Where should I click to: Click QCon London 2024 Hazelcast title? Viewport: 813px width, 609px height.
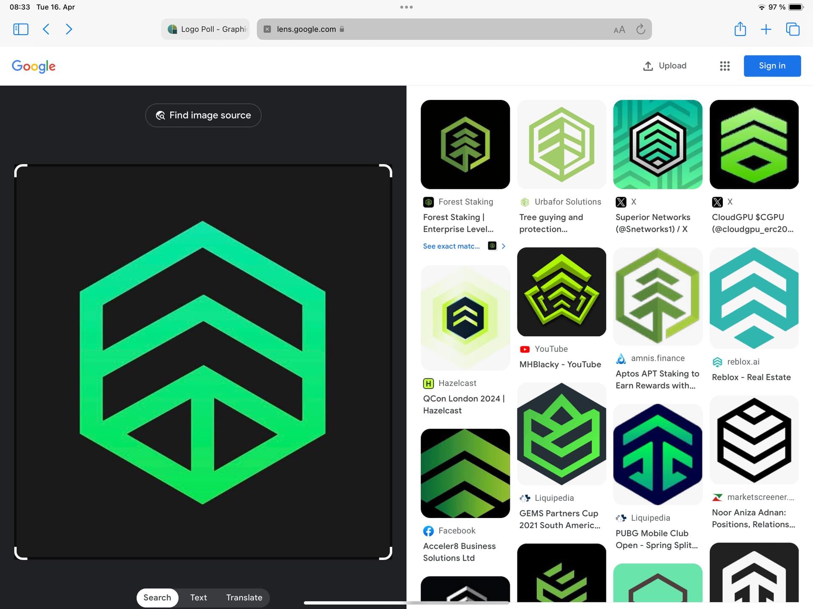click(x=464, y=404)
